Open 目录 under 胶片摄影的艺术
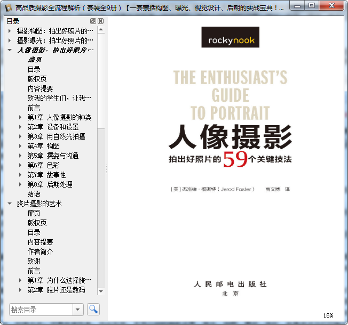 click(x=34, y=232)
